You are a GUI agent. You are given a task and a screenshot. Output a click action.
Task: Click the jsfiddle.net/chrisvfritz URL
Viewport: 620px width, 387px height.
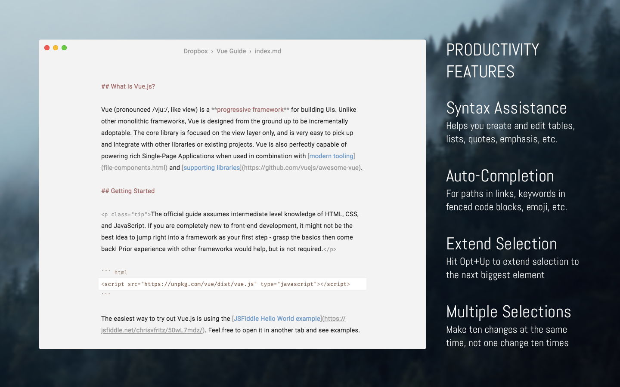(152, 330)
